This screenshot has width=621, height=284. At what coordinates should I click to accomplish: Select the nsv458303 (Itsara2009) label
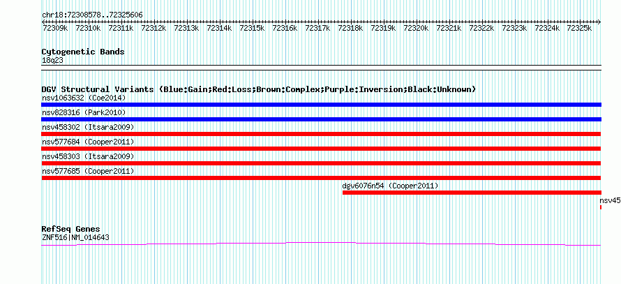(88, 157)
